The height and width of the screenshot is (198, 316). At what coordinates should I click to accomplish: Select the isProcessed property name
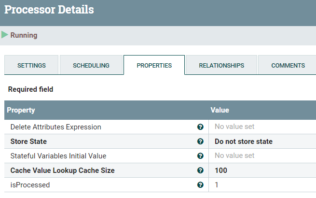[30, 185]
